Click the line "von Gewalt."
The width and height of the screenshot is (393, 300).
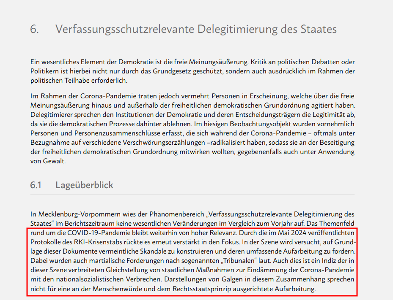click(x=48, y=161)
